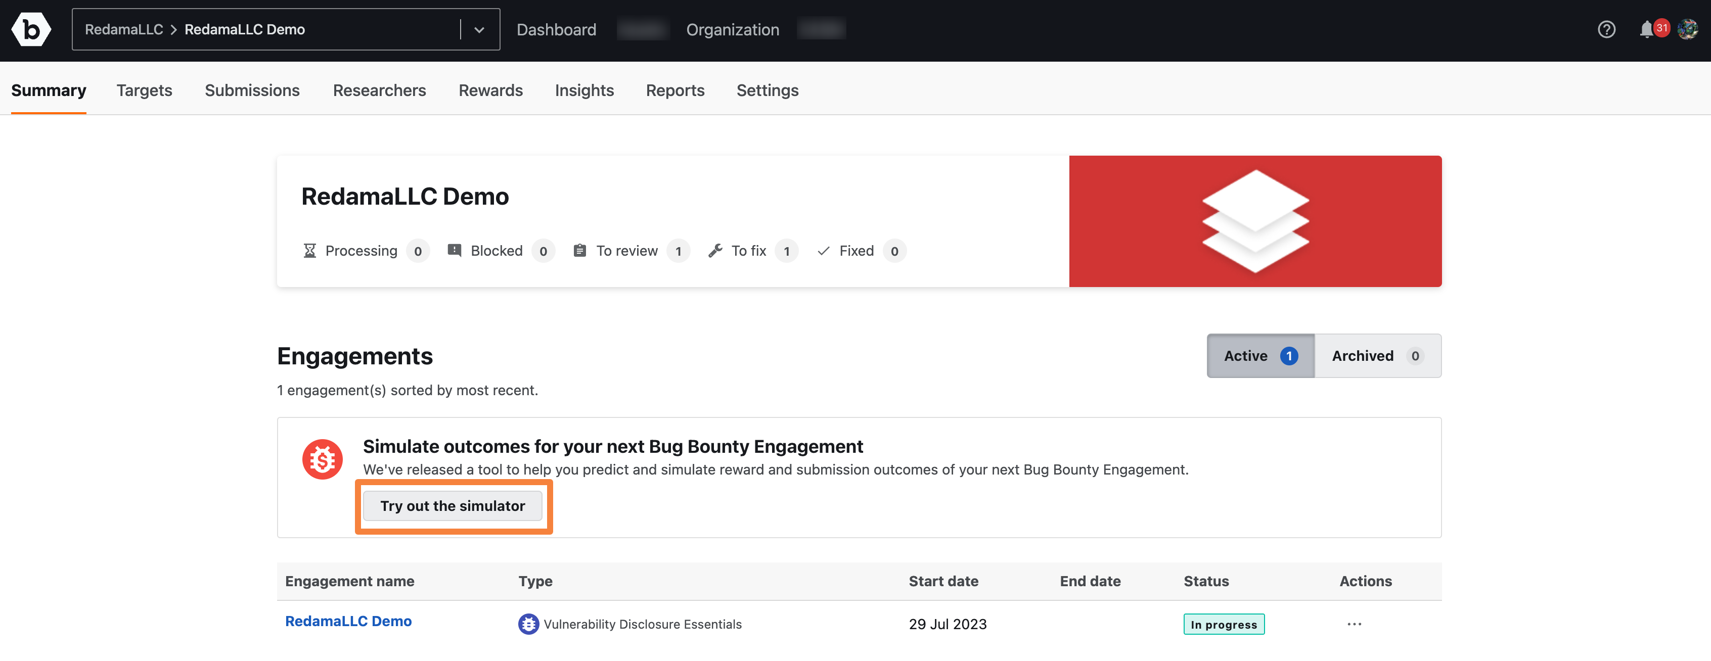This screenshot has height=661, width=1711.
Task: Click the notification count 31 badge
Action: (1662, 28)
